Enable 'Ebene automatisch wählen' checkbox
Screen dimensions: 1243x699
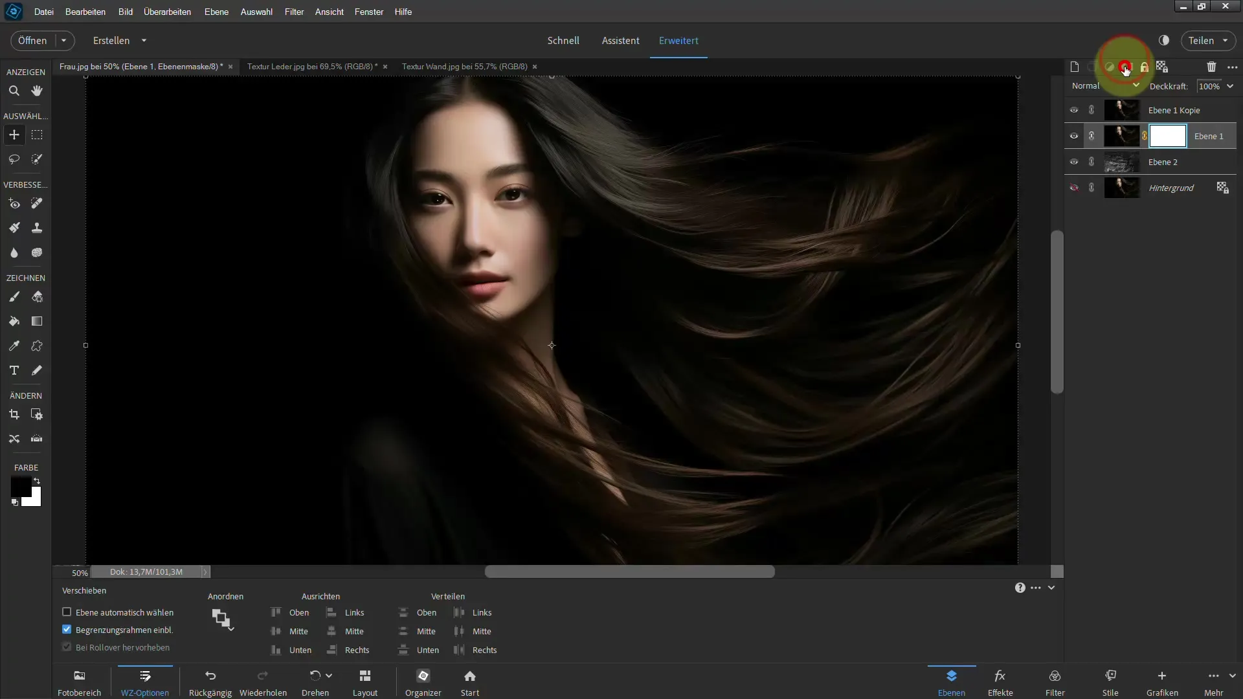pos(67,612)
